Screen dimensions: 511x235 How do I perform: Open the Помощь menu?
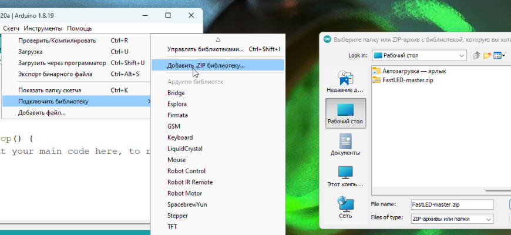point(79,28)
